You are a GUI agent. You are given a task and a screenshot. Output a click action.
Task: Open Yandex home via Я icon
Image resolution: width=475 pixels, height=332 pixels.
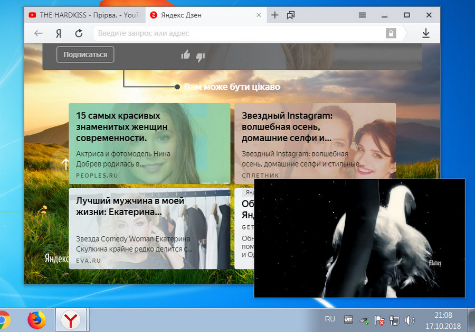click(59, 33)
